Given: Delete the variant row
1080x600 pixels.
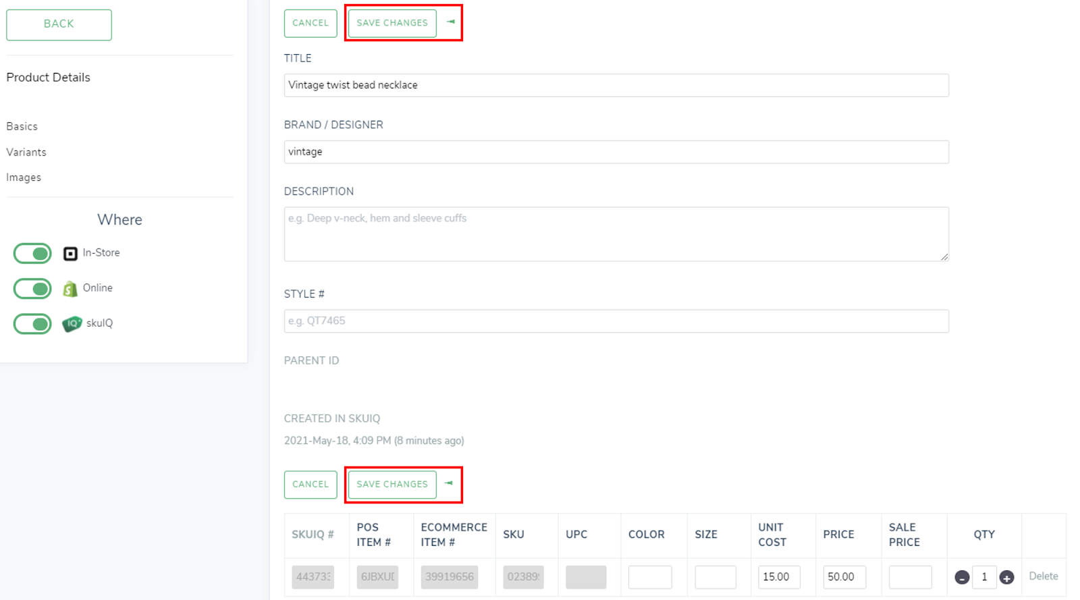Looking at the screenshot, I should [1043, 576].
